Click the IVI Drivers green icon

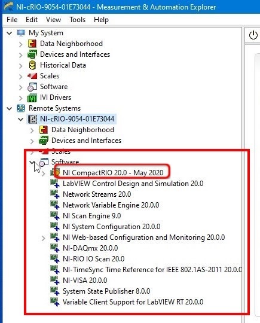click(32, 97)
